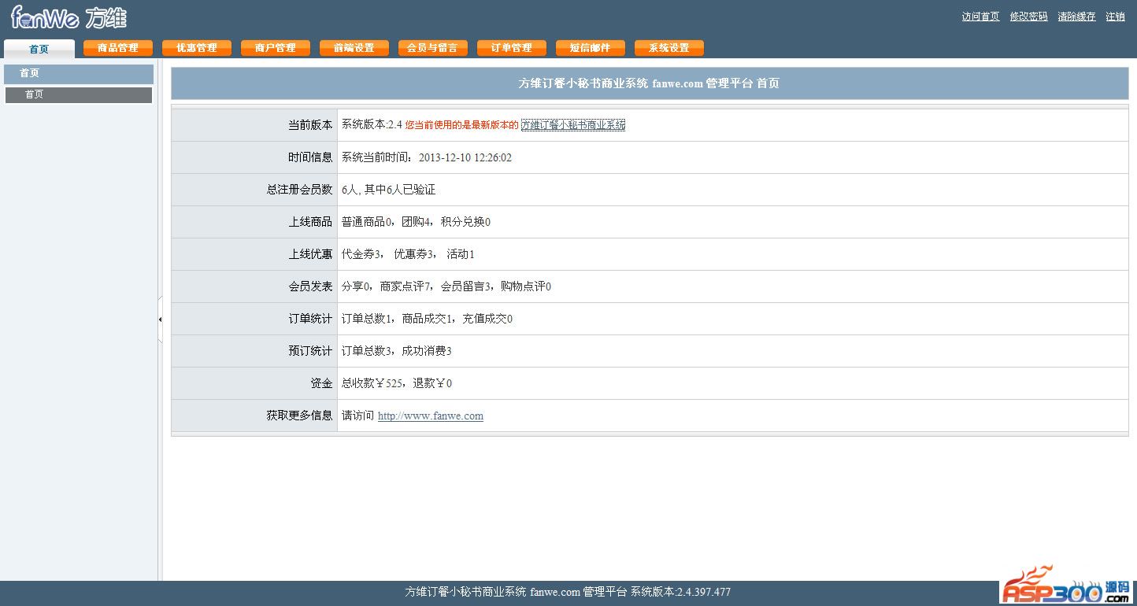Image resolution: width=1137 pixels, height=606 pixels.
Task: Go to the 系统设置 tab
Action: coord(669,48)
